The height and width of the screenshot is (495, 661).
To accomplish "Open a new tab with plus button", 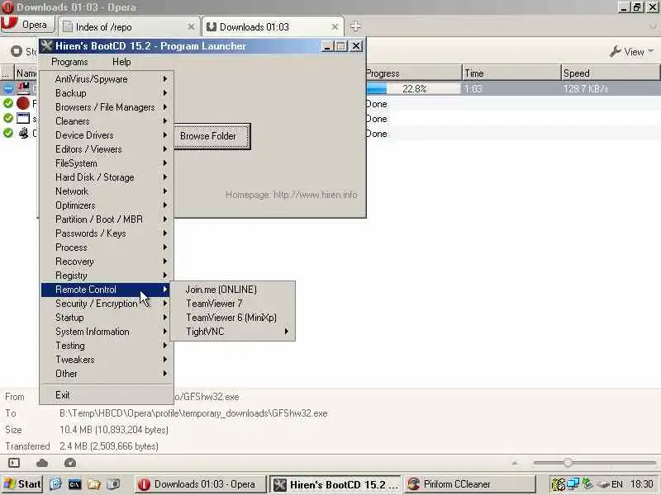I will tap(355, 26).
